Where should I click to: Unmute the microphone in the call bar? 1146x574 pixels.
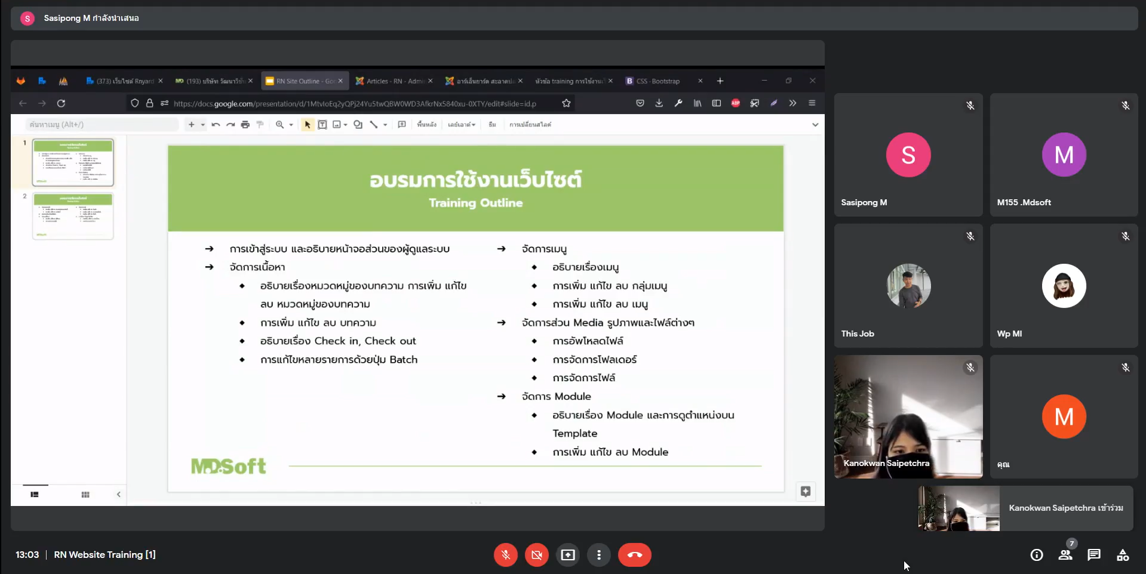[505, 555]
